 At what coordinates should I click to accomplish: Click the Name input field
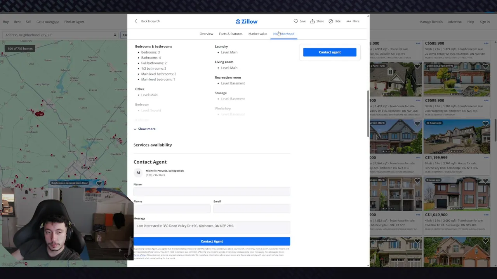(212, 191)
